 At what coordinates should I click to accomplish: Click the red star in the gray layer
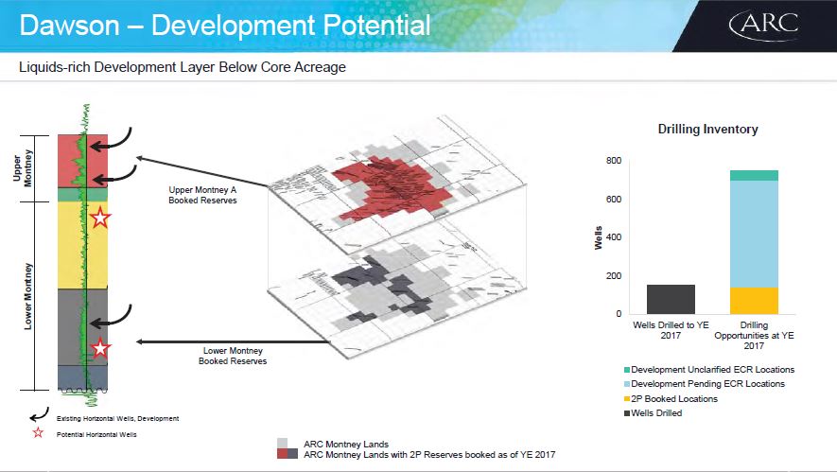[x=100, y=348]
